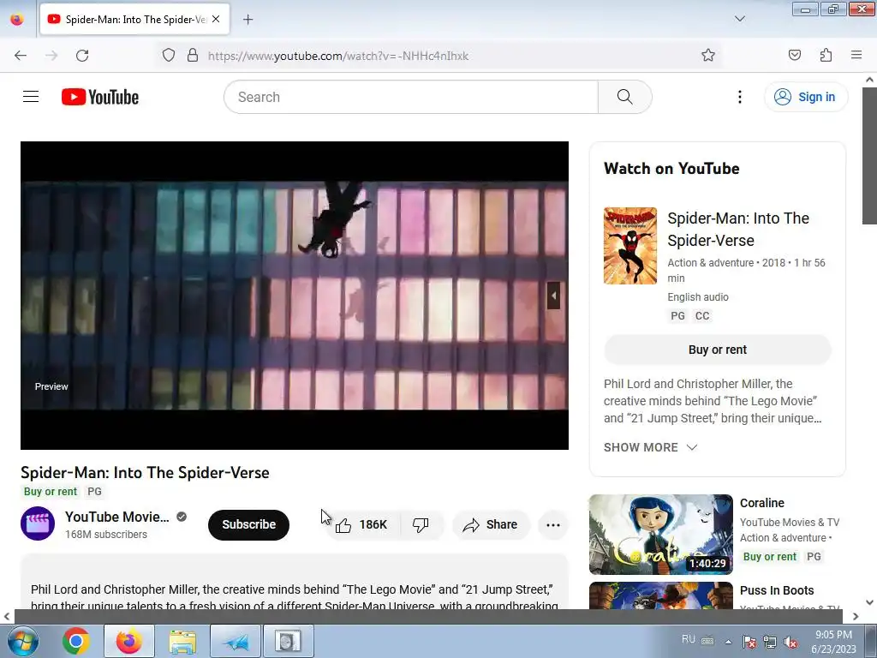Focus the YouTube search field
Viewport: 877px width, 658px height.
[x=411, y=97]
